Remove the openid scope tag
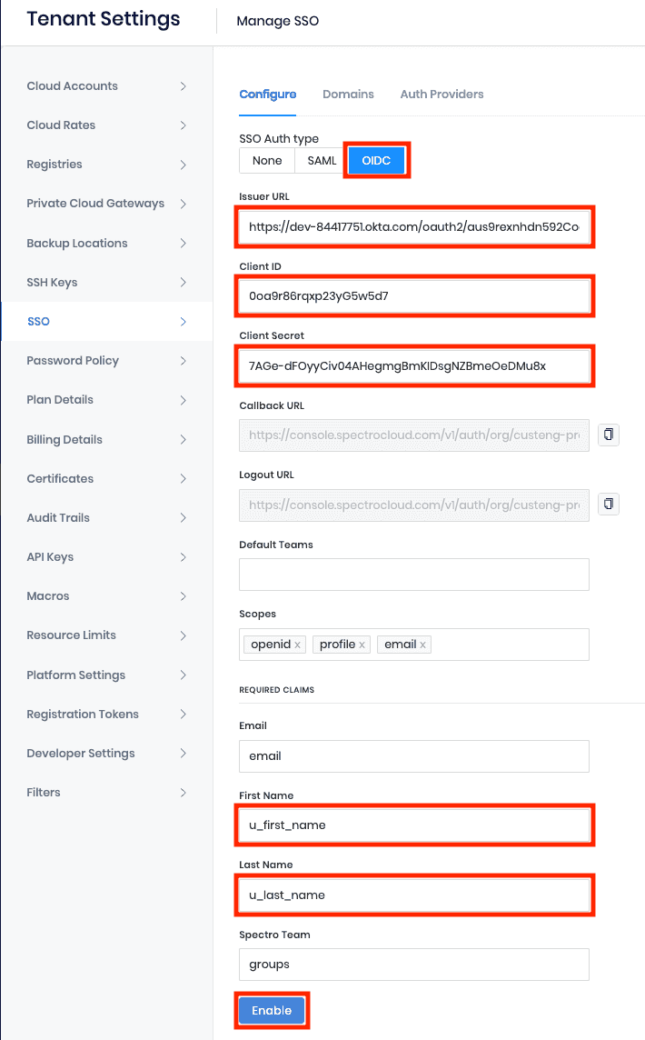The width and height of the screenshot is (645, 1040). click(x=298, y=645)
